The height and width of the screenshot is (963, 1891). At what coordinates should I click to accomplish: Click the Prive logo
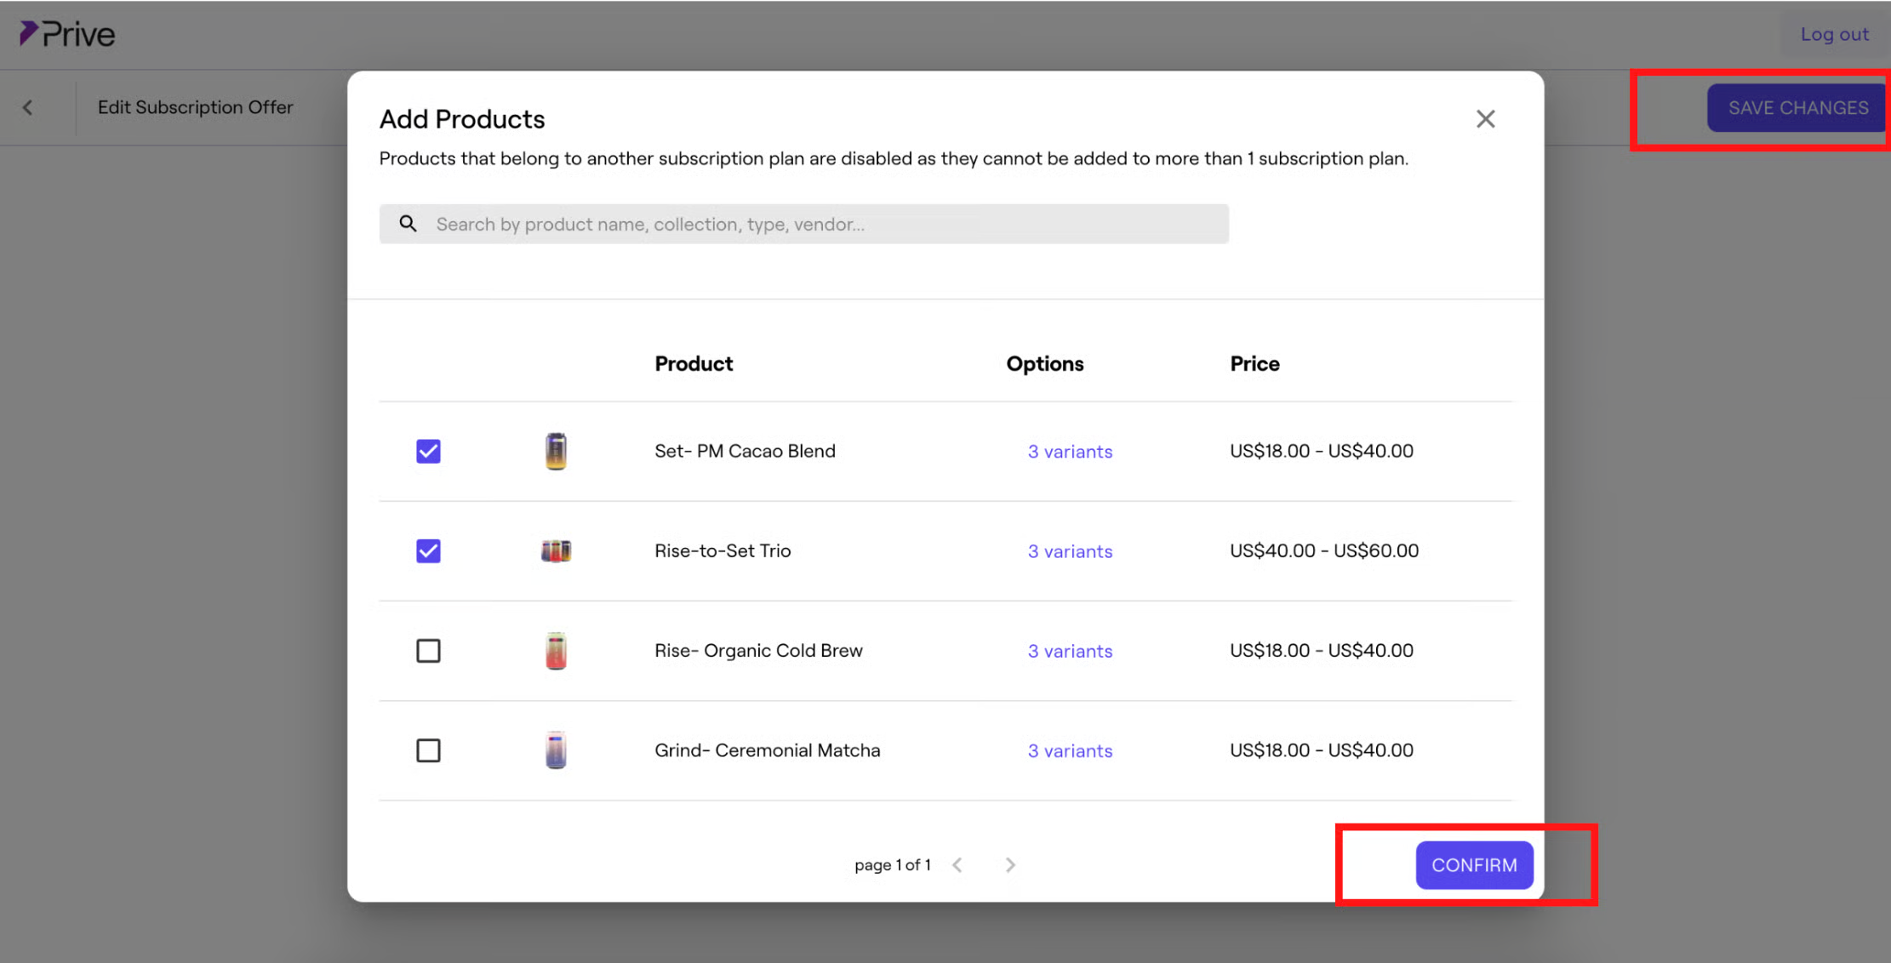tap(67, 34)
